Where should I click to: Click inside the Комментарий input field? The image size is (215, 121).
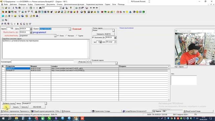pos(43,62)
